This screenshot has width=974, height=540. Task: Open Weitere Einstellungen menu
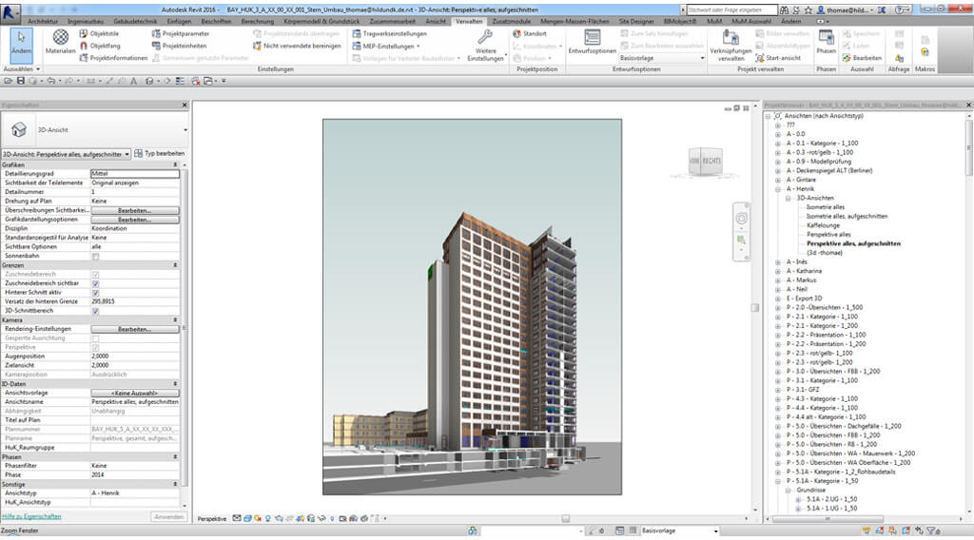[x=485, y=43]
